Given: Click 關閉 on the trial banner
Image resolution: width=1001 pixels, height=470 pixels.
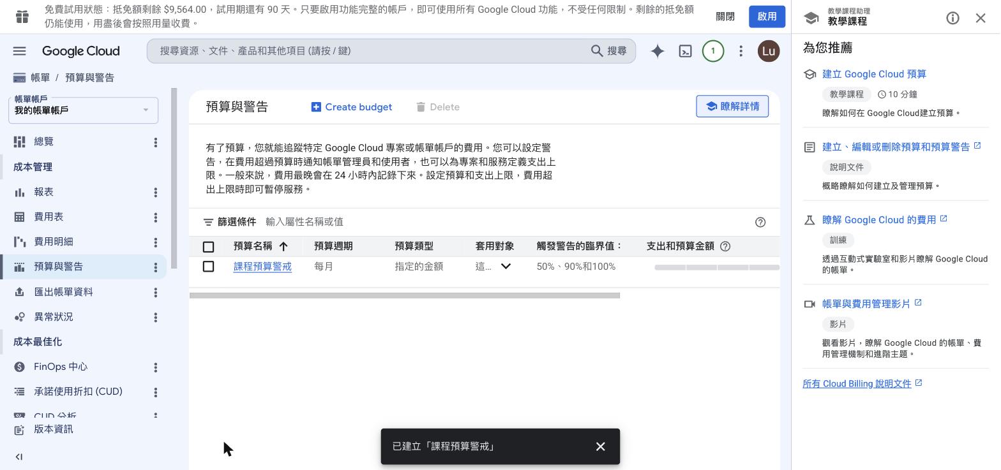Looking at the screenshot, I should pyautogui.click(x=725, y=17).
